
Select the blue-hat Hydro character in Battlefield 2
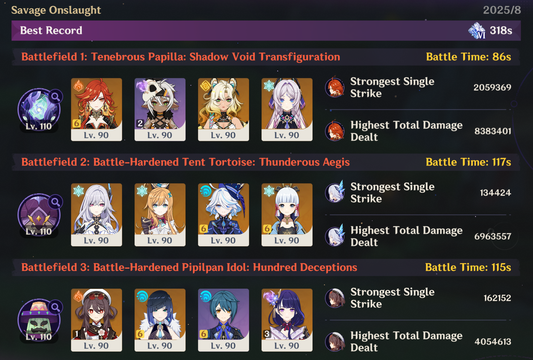pos(224,215)
